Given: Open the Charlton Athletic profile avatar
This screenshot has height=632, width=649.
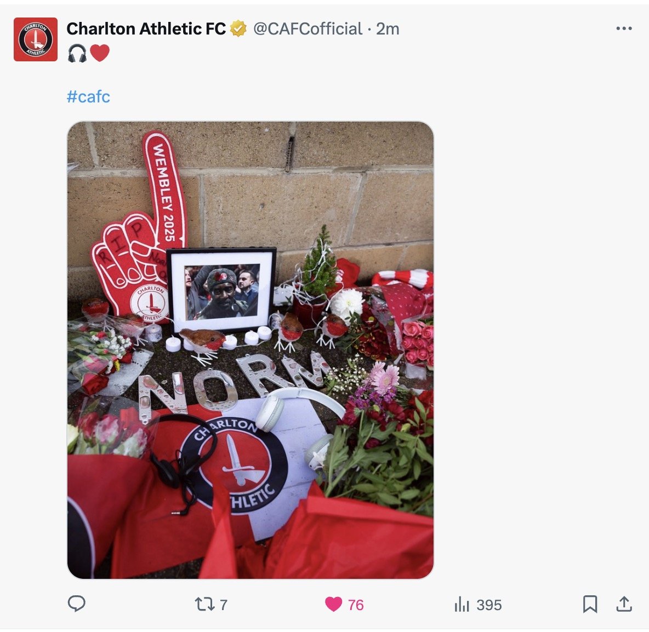Looking at the screenshot, I should click(36, 39).
